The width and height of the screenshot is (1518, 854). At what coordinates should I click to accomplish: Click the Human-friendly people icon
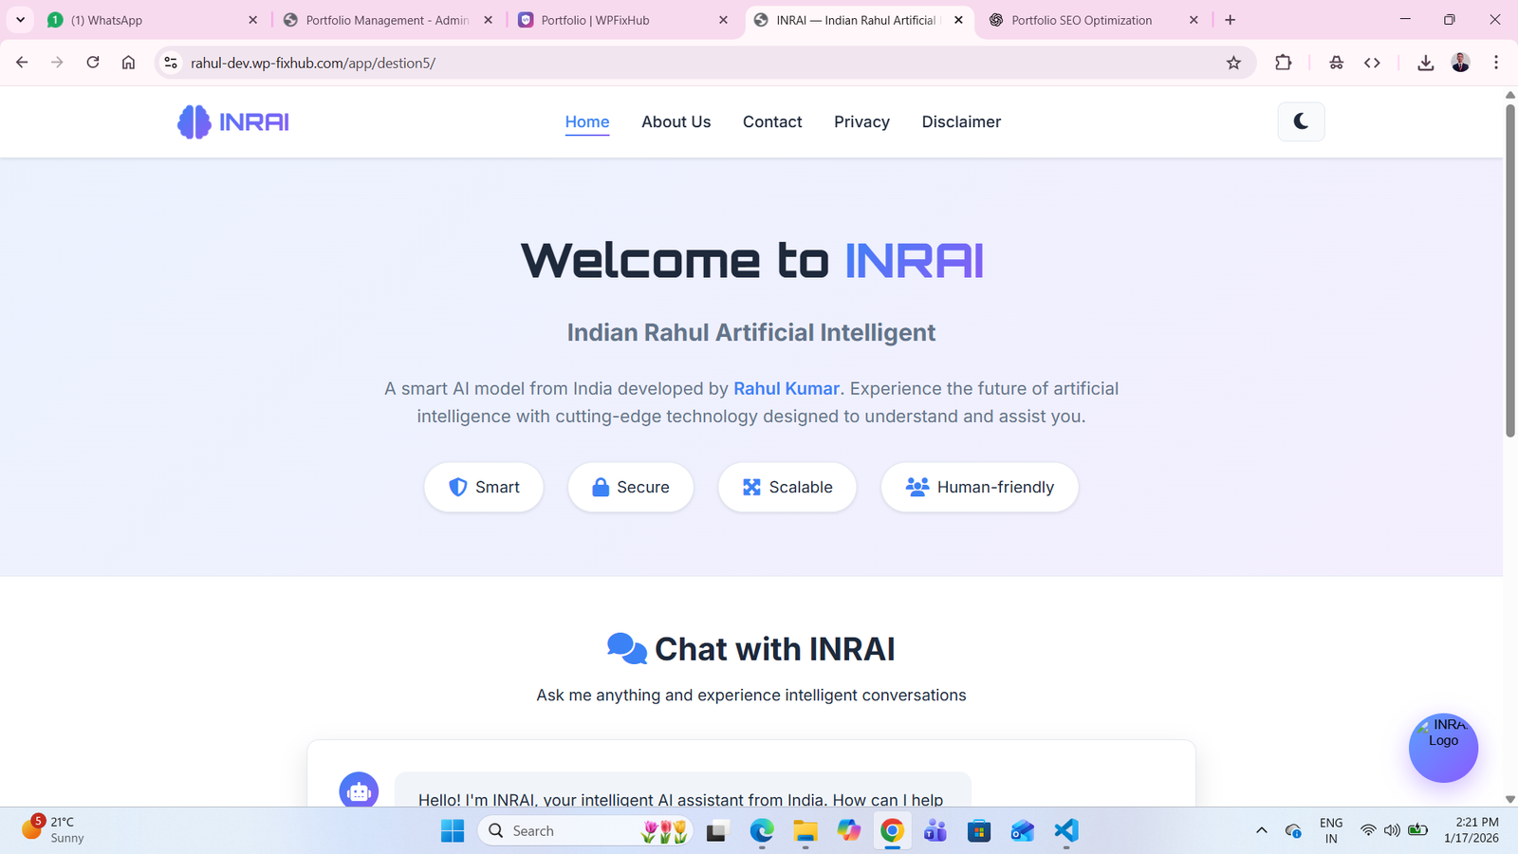coord(916,487)
